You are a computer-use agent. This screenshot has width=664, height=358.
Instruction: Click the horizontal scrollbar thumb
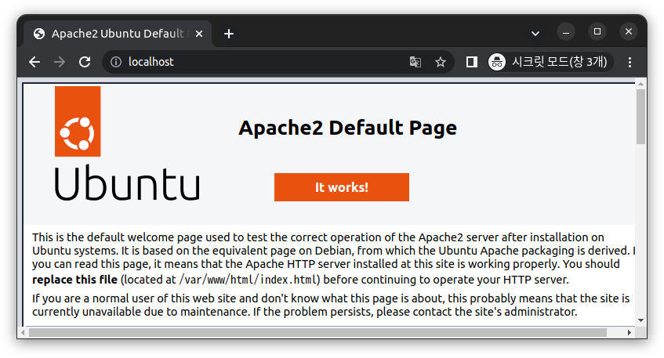click(317, 333)
